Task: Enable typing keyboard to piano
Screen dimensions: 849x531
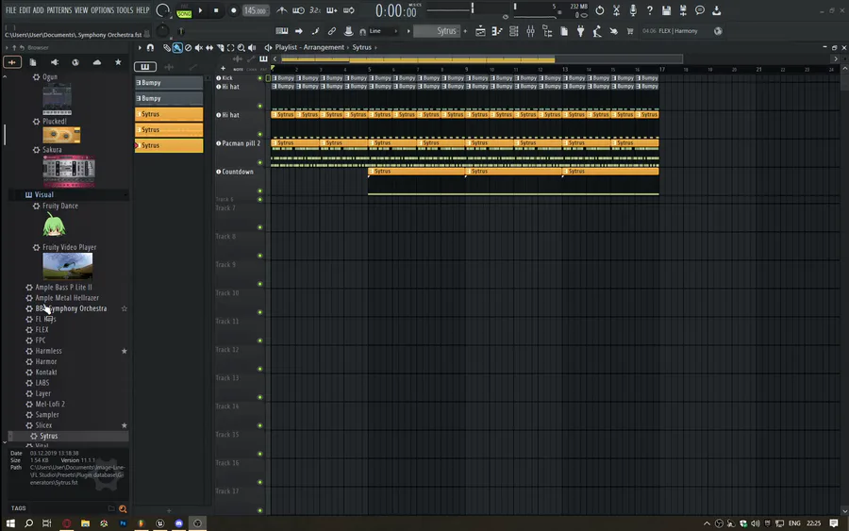Action: pos(281,31)
